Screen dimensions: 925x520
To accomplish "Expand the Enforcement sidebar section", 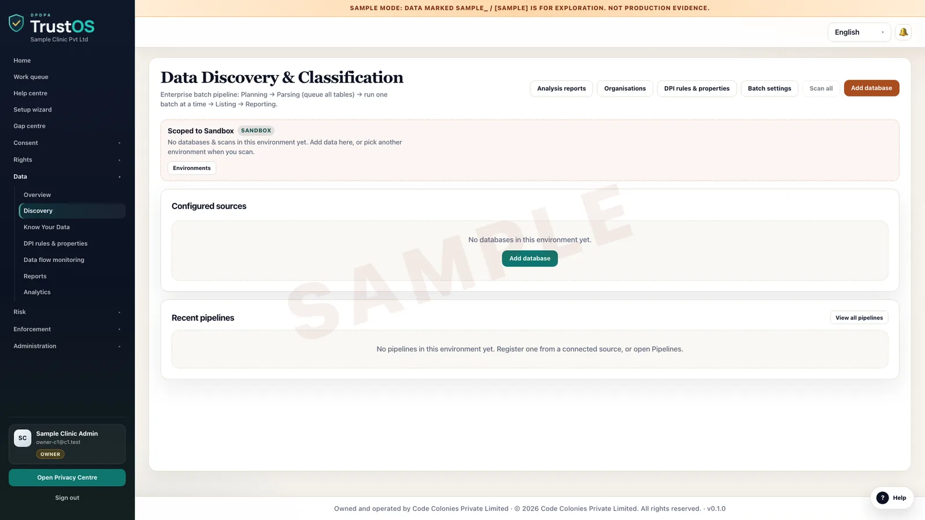I will click(67, 329).
